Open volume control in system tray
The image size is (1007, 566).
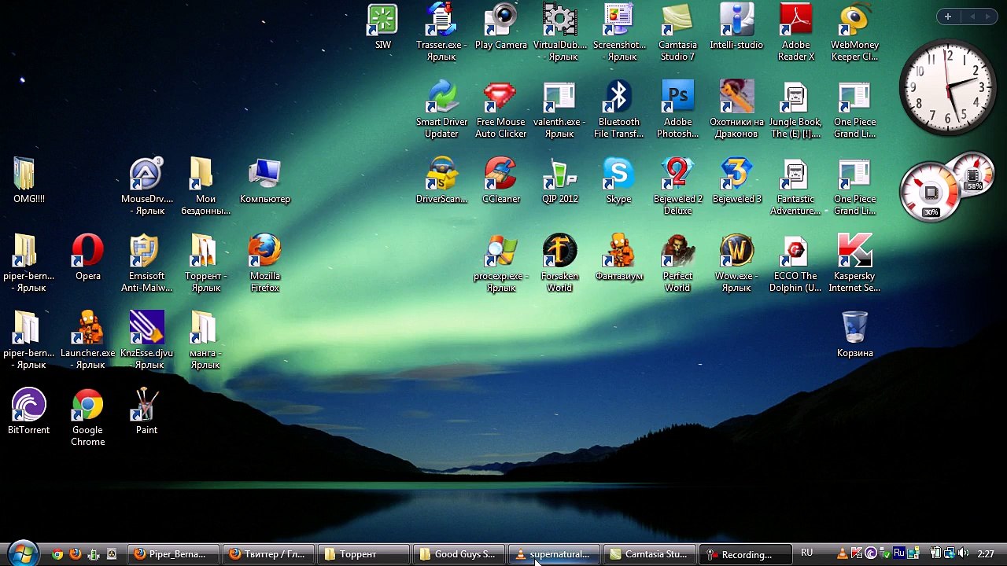click(964, 554)
